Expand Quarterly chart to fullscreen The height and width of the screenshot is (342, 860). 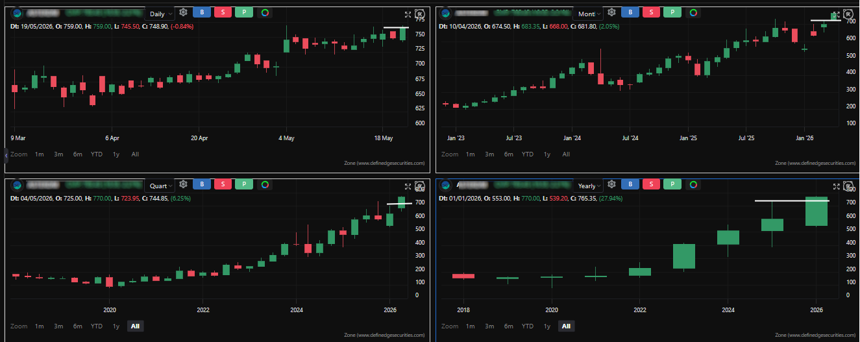pos(408,186)
